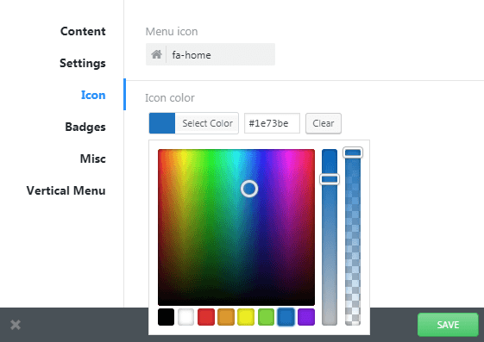Click the #1e73be hex color field
This screenshot has width=484, height=342.
pos(272,123)
